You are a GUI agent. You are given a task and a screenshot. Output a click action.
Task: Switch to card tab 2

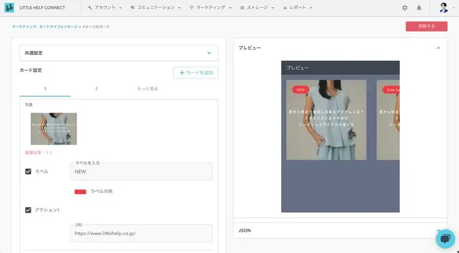(x=96, y=89)
